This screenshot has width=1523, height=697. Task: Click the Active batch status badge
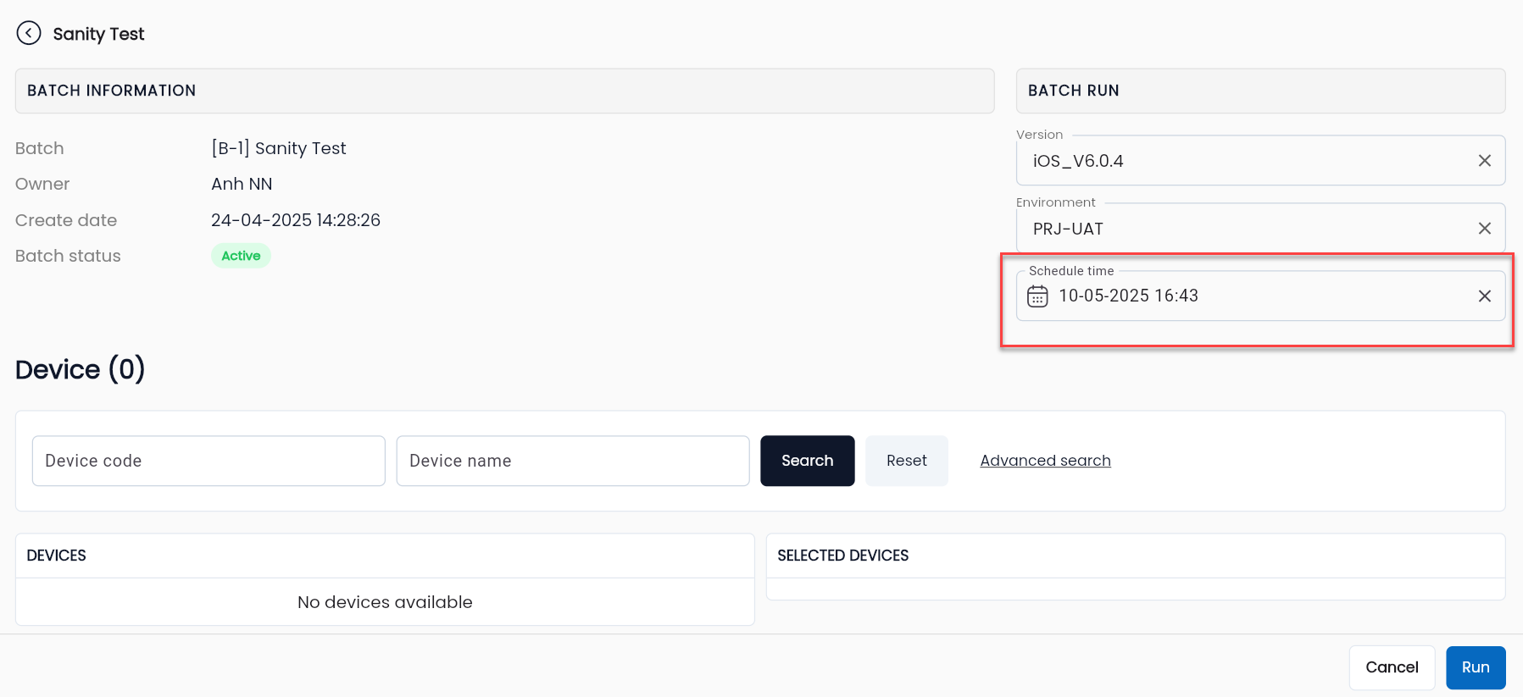(x=241, y=256)
